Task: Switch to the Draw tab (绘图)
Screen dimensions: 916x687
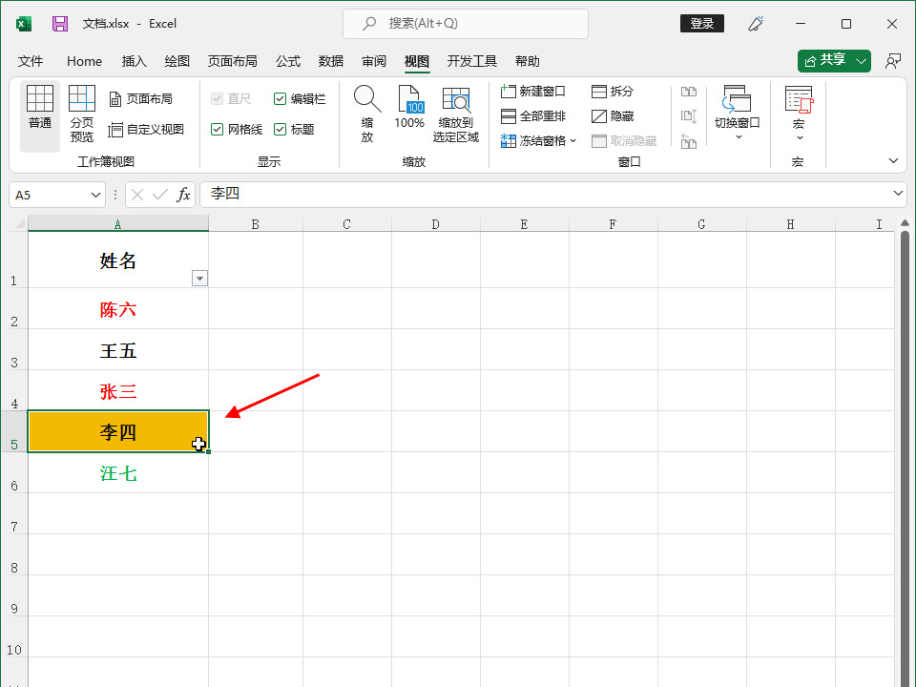Action: pyautogui.click(x=177, y=61)
